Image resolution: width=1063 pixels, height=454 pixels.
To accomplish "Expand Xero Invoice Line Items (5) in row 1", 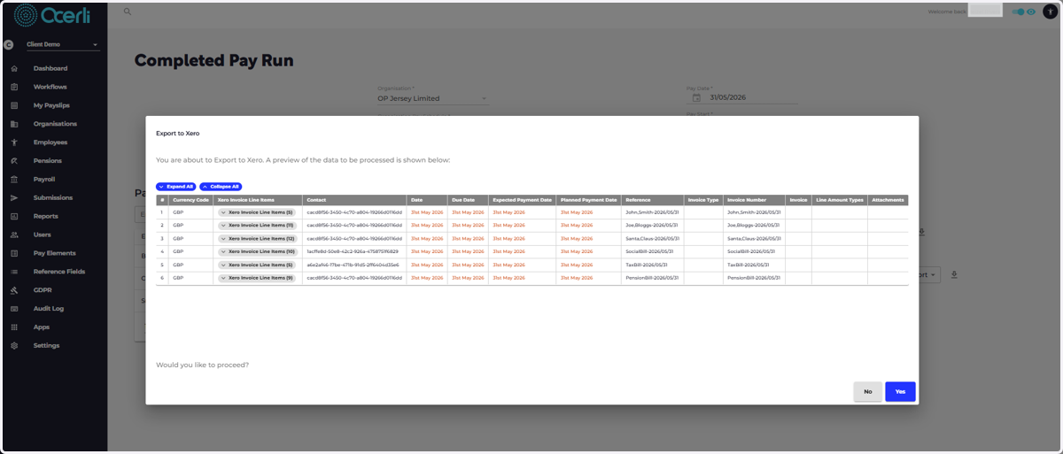I will (x=257, y=212).
